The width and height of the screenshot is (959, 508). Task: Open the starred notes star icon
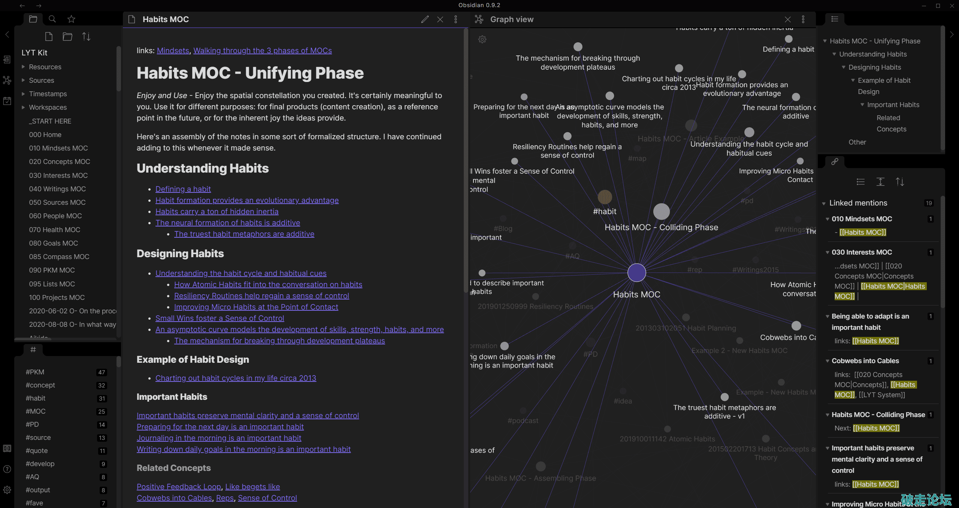pos(71,19)
